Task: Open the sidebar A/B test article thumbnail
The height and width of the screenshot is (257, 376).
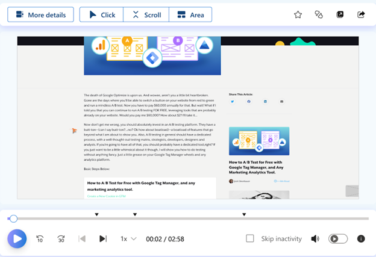Action: pyautogui.click(x=259, y=141)
